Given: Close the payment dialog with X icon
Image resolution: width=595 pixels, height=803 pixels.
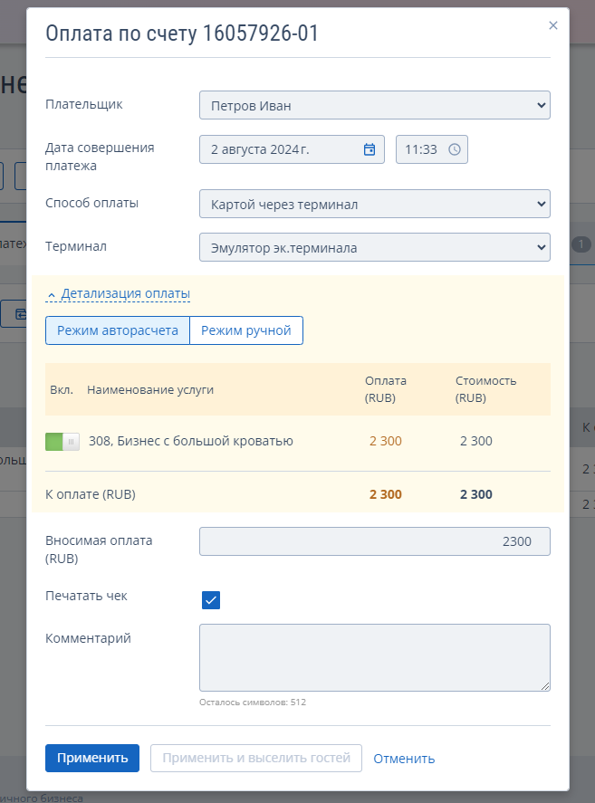Looking at the screenshot, I should pyautogui.click(x=553, y=25).
